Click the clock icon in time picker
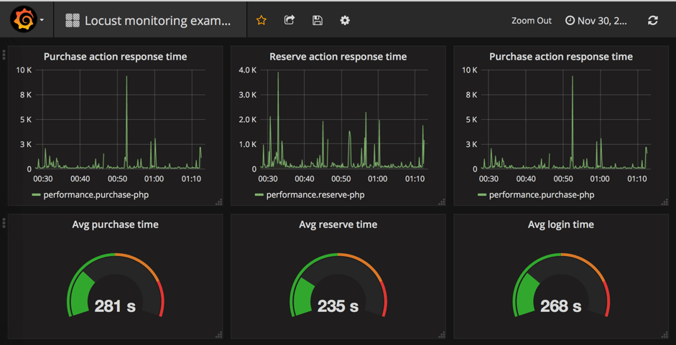 pyautogui.click(x=570, y=21)
